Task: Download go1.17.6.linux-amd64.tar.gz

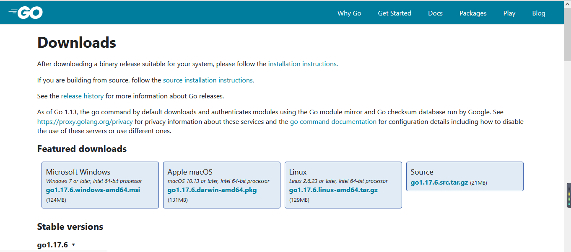Action: coord(333,190)
